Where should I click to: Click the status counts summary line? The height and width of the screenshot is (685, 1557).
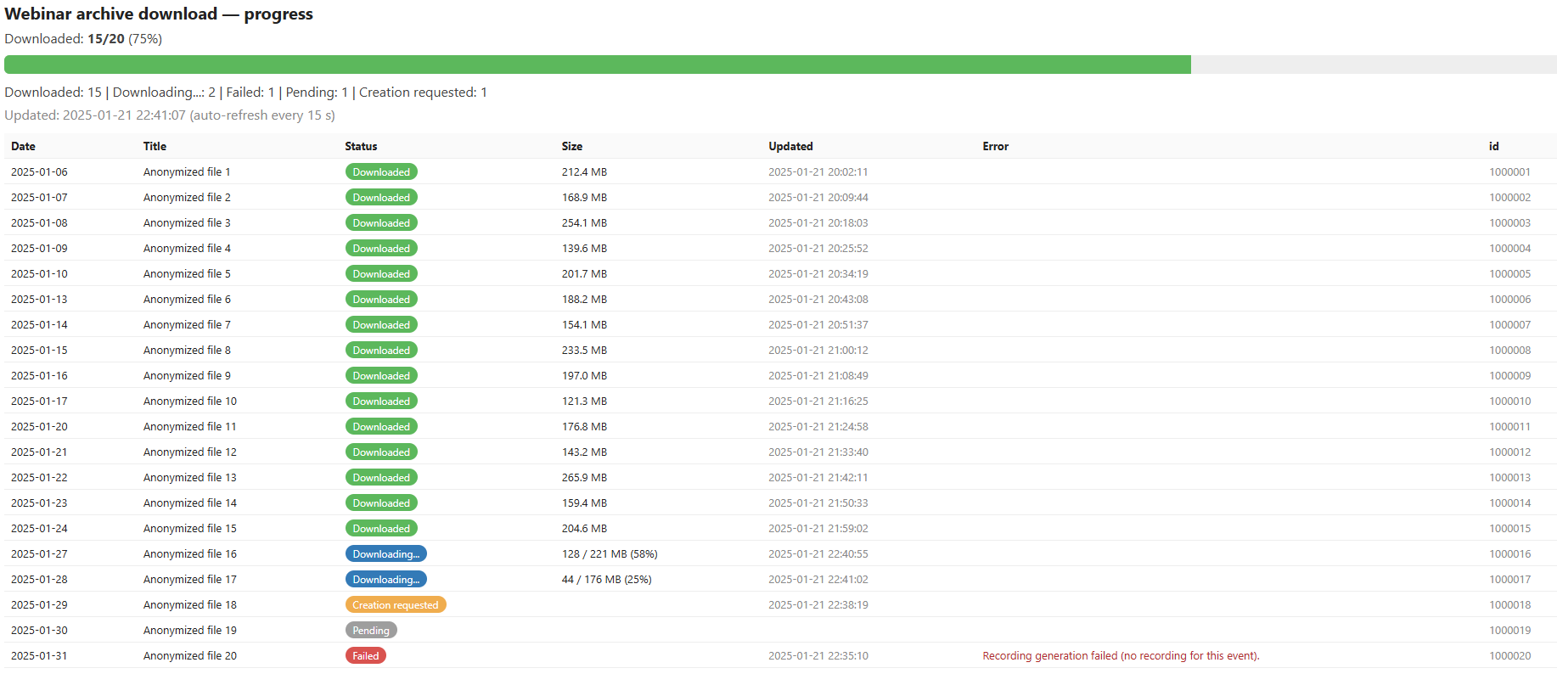(x=245, y=92)
